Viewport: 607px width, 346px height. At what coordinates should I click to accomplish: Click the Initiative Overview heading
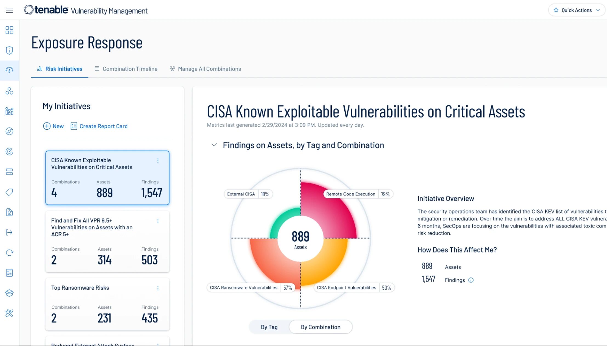tap(446, 199)
